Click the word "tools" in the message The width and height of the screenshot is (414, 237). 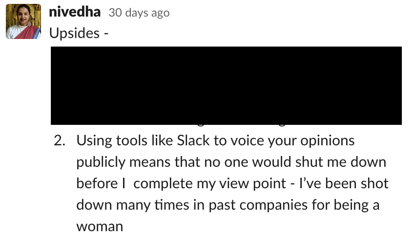133,141
